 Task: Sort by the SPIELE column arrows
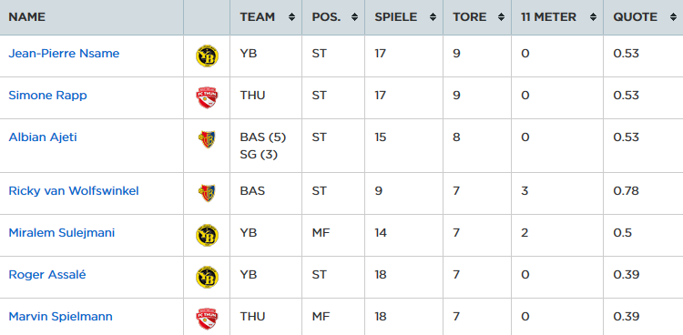433,17
